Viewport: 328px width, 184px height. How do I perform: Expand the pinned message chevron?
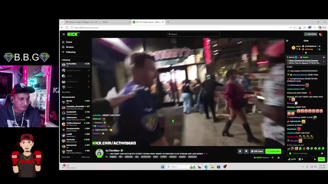(324, 61)
